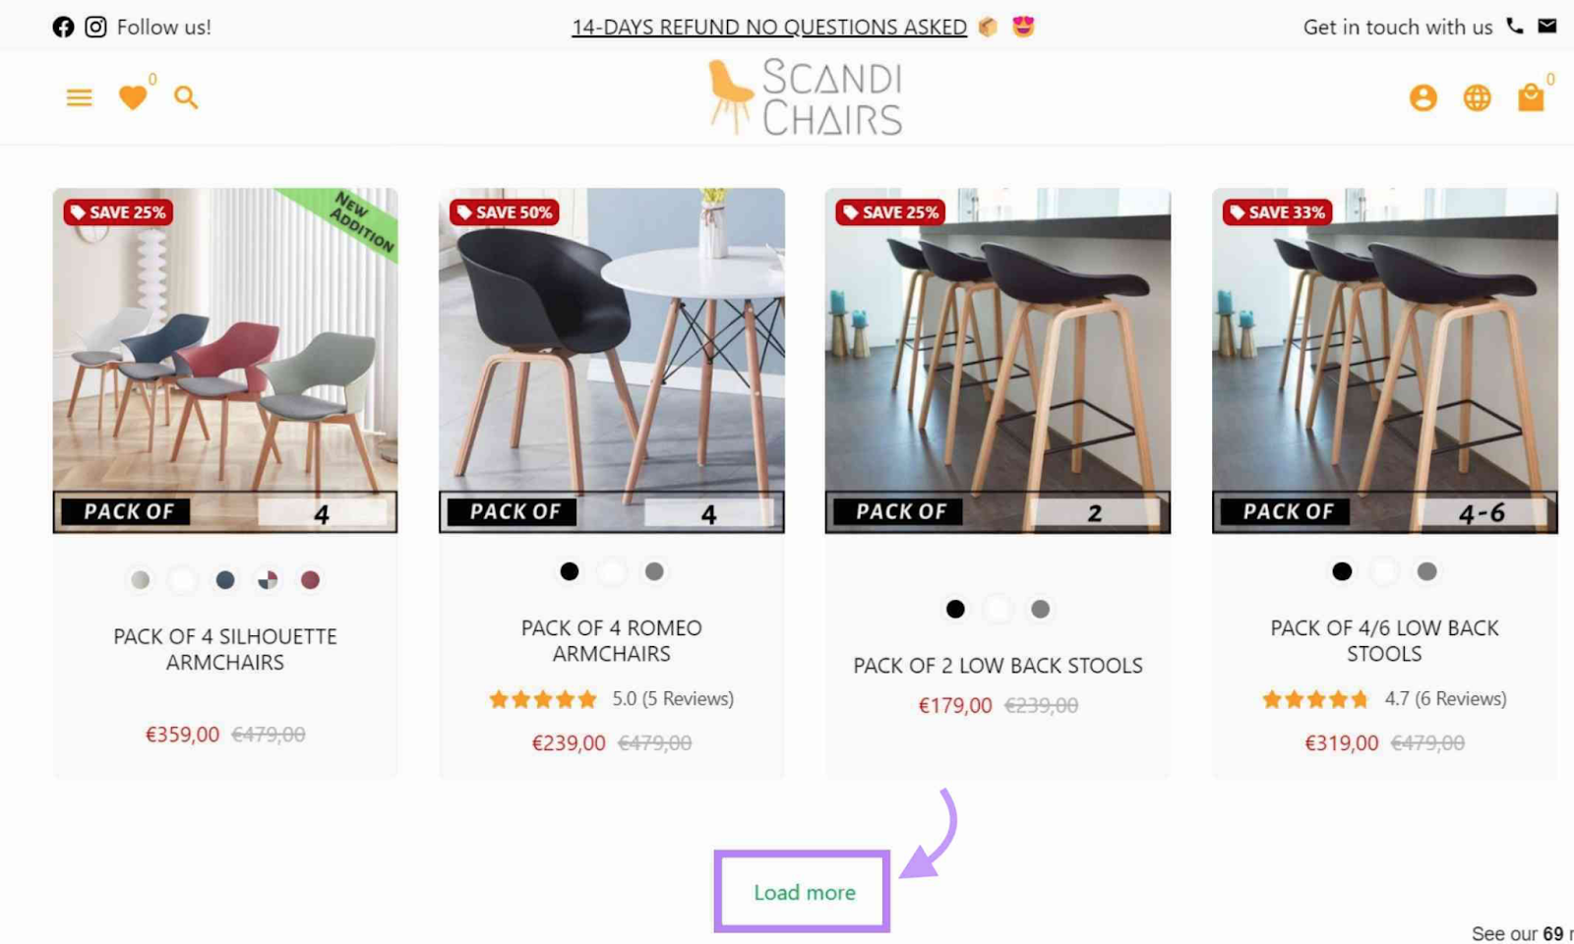
Task: Open Pack of 4 Romeo Armchairs image
Action: click(612, 361)
